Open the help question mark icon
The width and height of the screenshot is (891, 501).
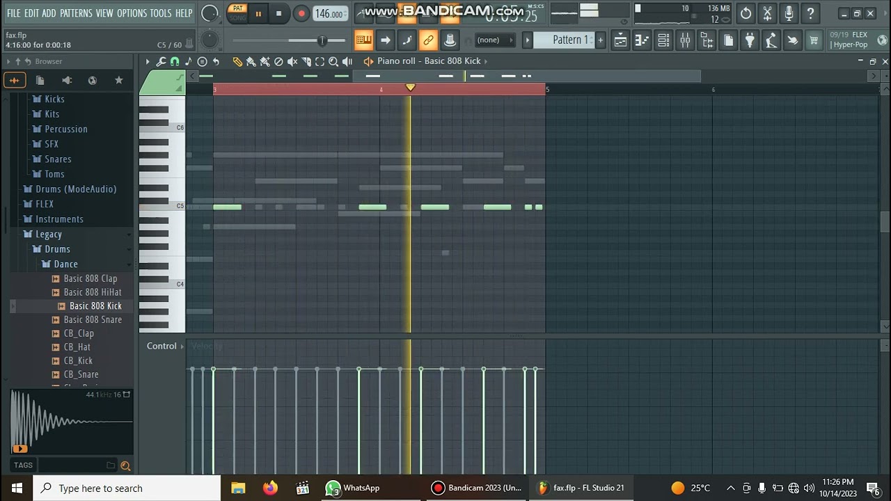coord(810,13)
